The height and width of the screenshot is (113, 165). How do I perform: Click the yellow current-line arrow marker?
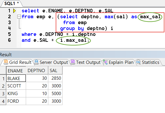pyautogui.click(x=15, y=11)
